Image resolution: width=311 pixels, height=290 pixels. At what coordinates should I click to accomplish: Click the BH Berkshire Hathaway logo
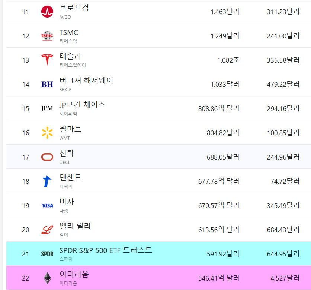[x=47, y=84]
